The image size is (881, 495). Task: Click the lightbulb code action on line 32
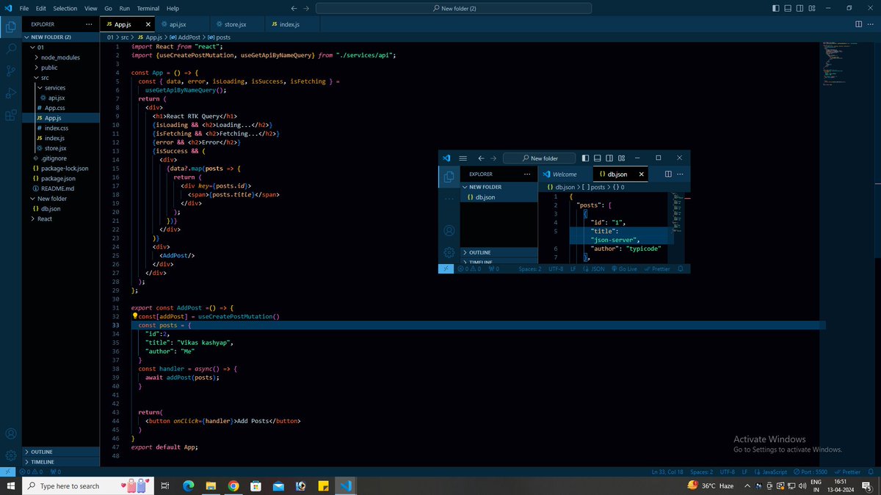point(134,316)
